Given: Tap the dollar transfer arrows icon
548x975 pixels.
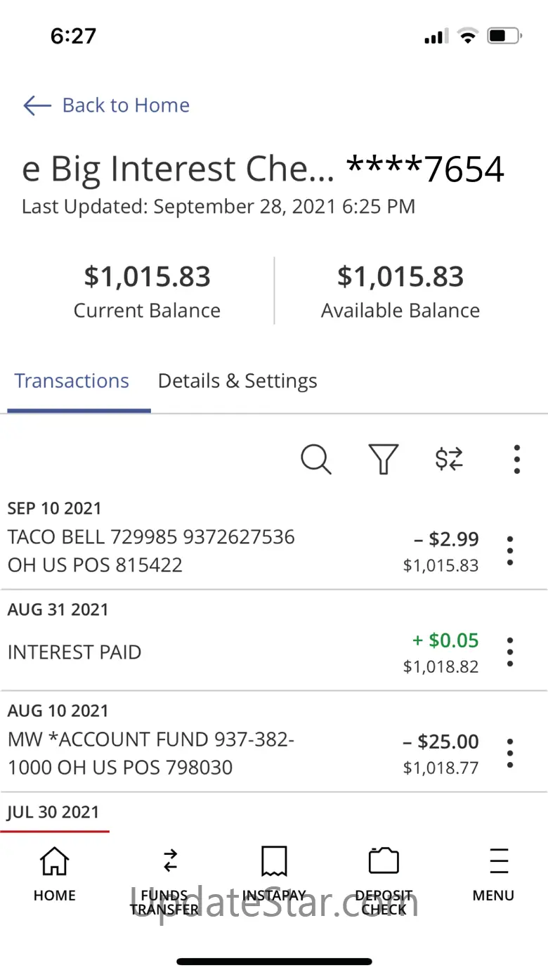Looking at the screenshot, I should coord(449,460).
